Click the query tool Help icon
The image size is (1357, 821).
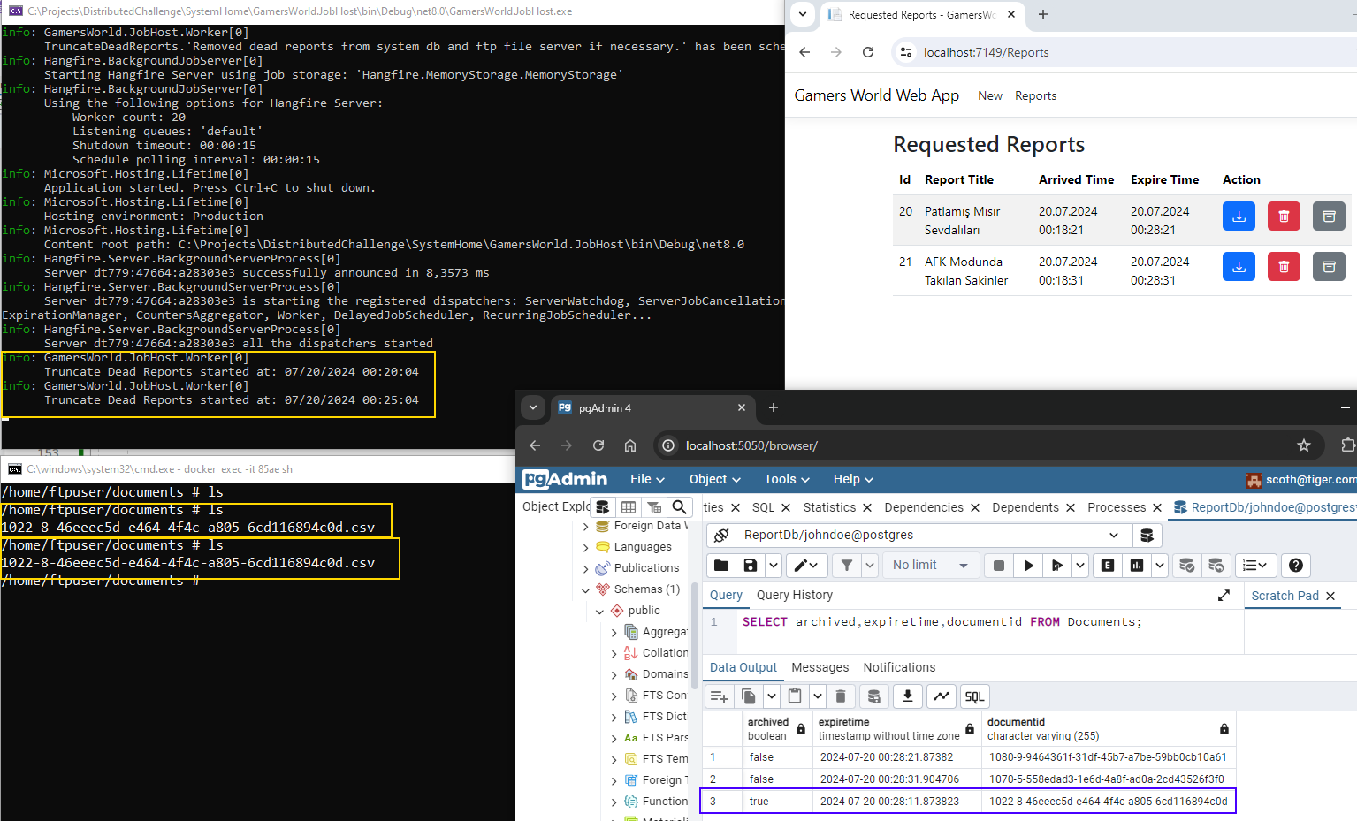1295,565
